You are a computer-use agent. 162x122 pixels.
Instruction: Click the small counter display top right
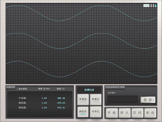tap(146, 6)
